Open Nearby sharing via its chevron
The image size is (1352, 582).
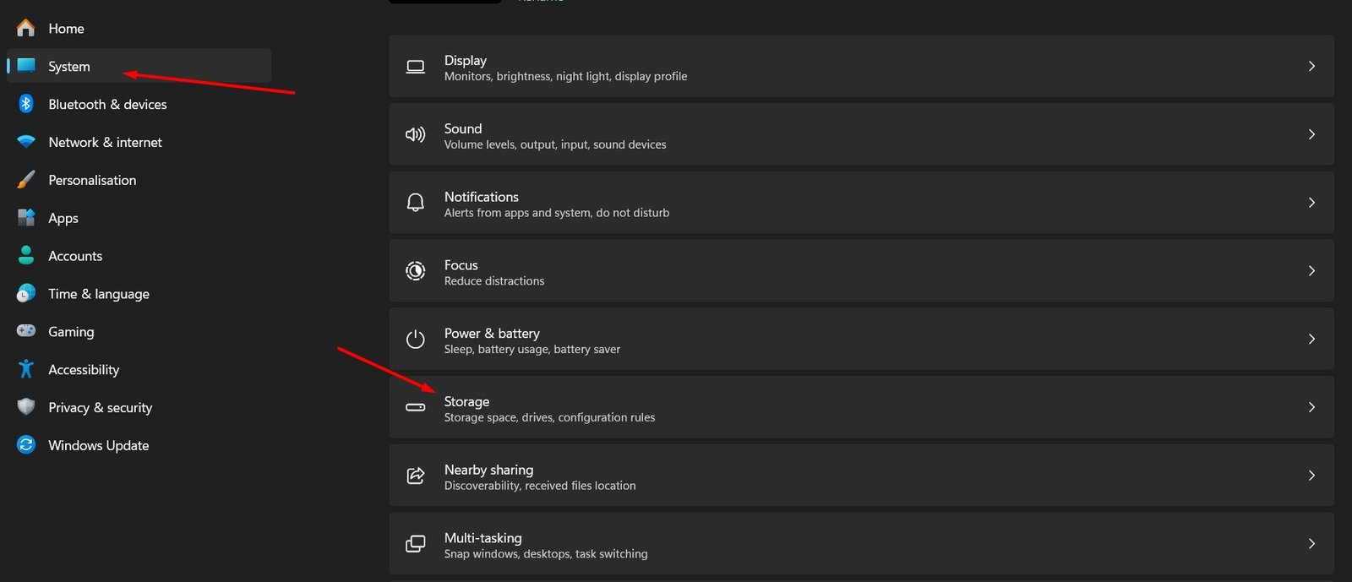[1311, 476]
